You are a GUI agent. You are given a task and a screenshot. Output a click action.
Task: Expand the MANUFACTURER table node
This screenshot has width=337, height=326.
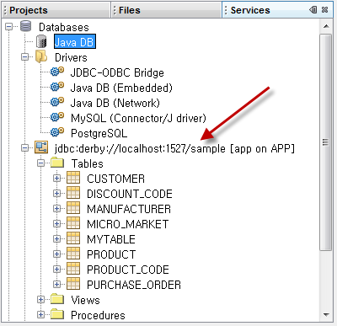(57, 209)
